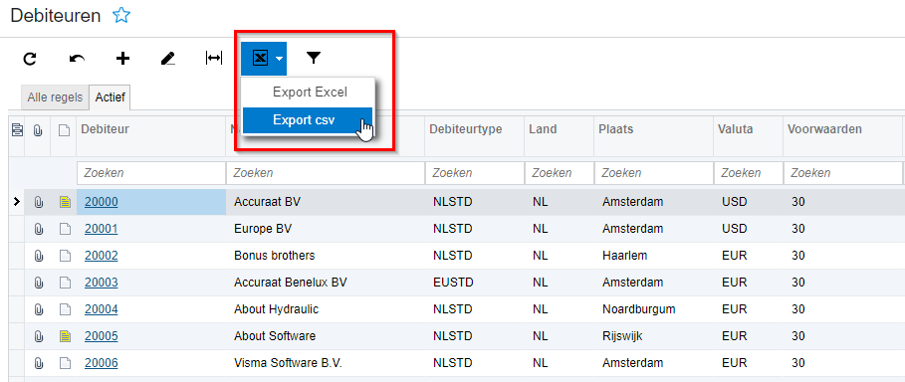Click the refresh icon in toolbar
Screen dimensions: 905x382
[x=30, y=59]
